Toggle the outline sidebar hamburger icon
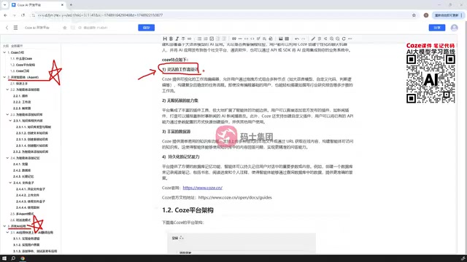Image resolution: width=467 pixels, height=262 pixels. point(15,28)
